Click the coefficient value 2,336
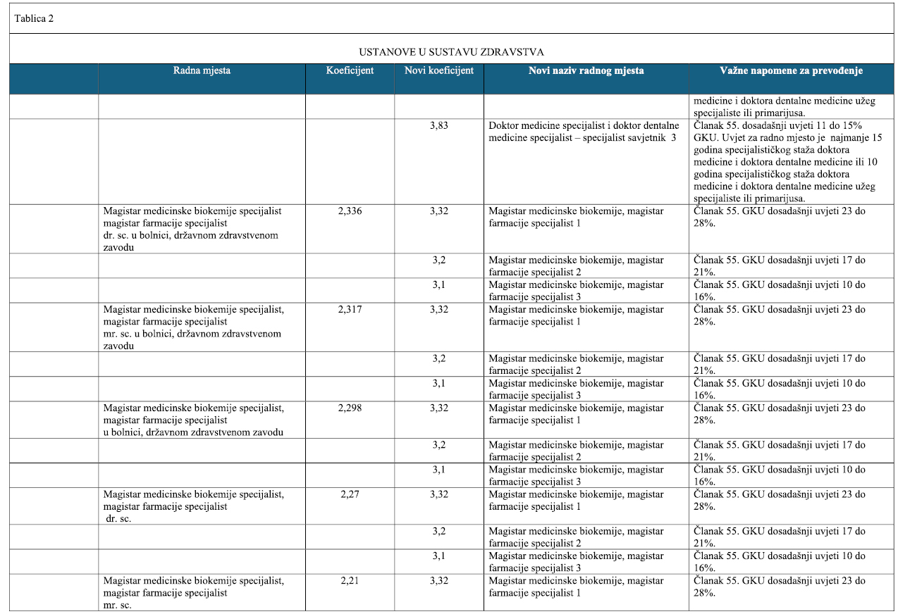This screenshot has width=898, height=614. click(350, 211)
